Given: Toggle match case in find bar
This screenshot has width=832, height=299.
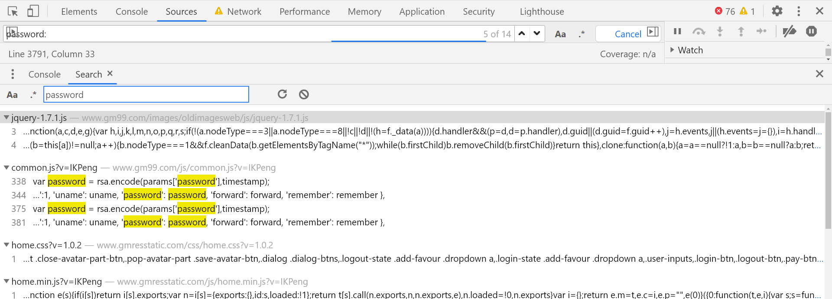Looking at the screenshot, I should [x=560, y=34].
